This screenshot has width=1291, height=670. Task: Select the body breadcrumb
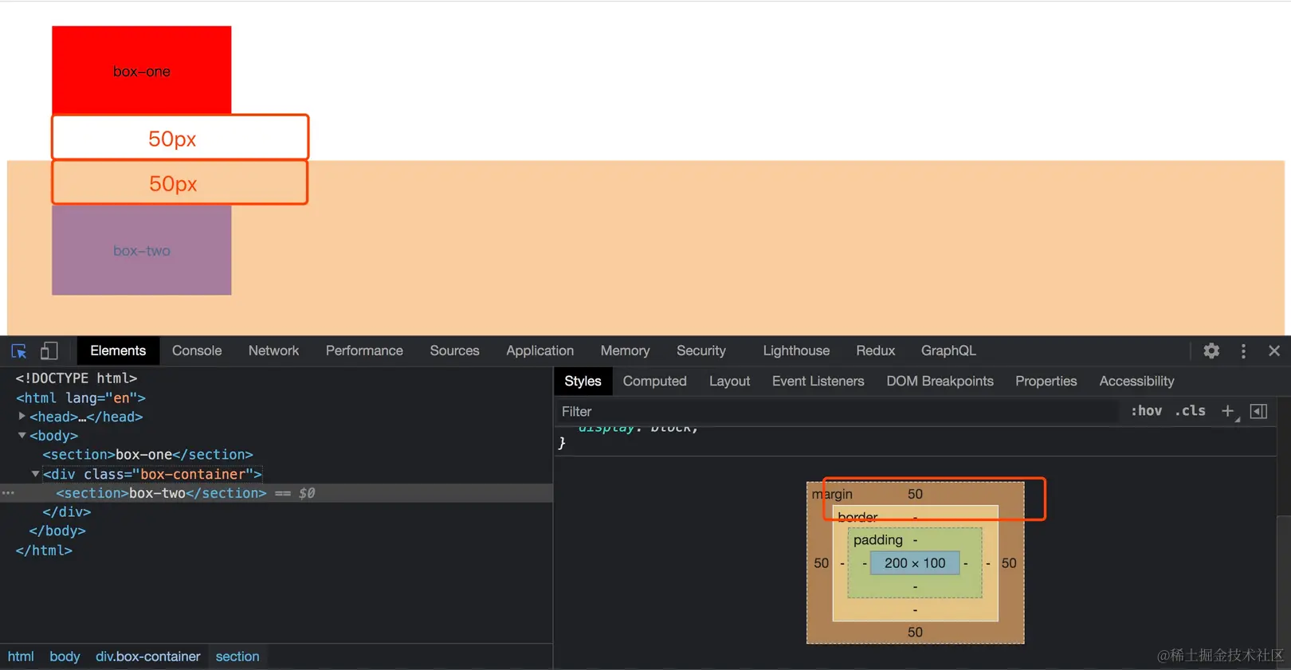(65, 656)
